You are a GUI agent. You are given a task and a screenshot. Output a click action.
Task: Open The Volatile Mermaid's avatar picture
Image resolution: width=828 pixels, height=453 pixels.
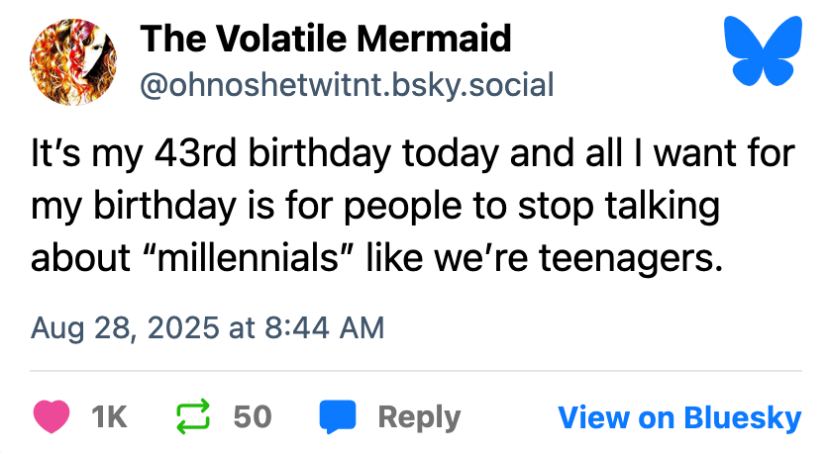(72, 61)
